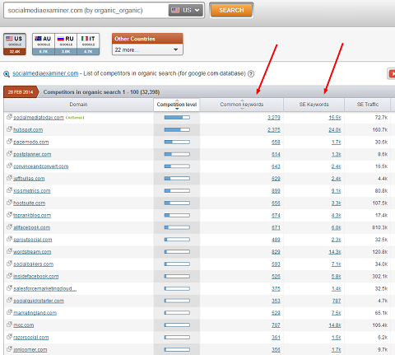Click the question mark help icon
The image size is (395, 355).
(251, 73)
